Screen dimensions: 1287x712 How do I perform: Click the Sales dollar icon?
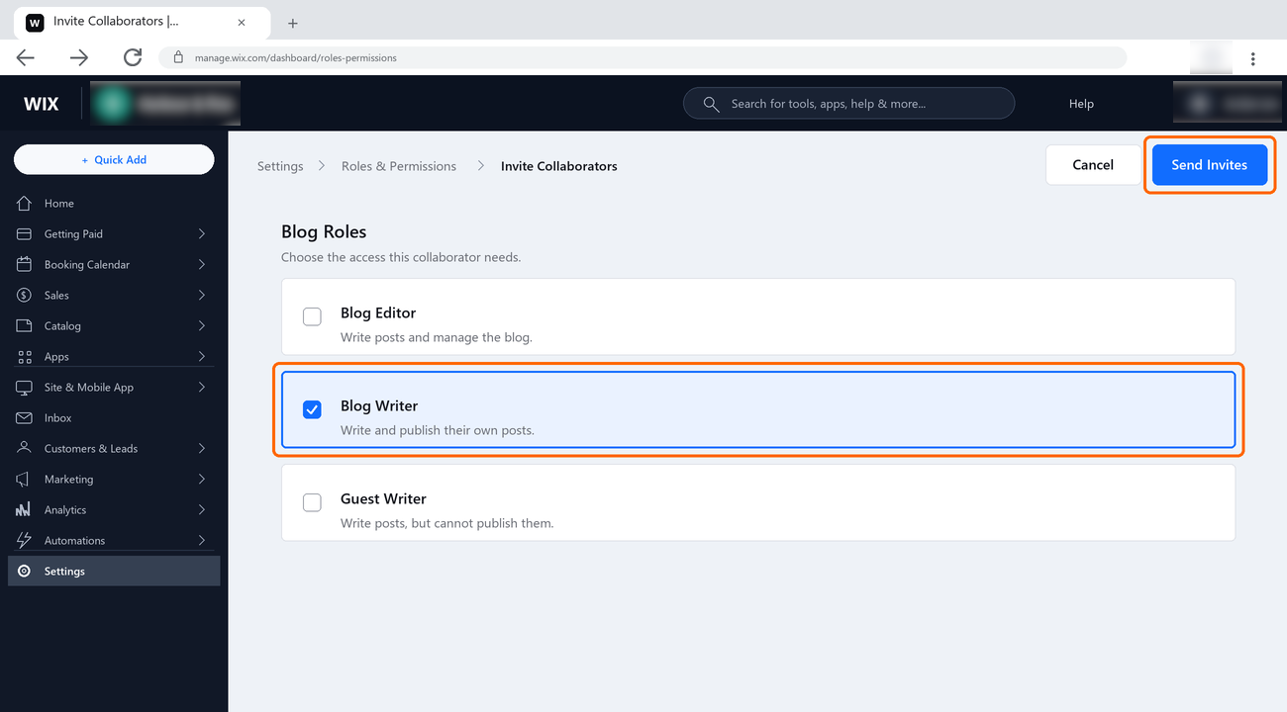pyautogui.click(x=25, y=296)
